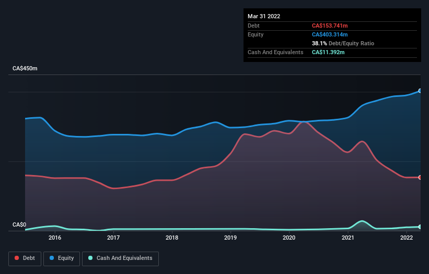The width and height of the screenshot is (429, 274).
Task: Click the teal Cash And Equivalents legend dot
Action: (90, 258)
